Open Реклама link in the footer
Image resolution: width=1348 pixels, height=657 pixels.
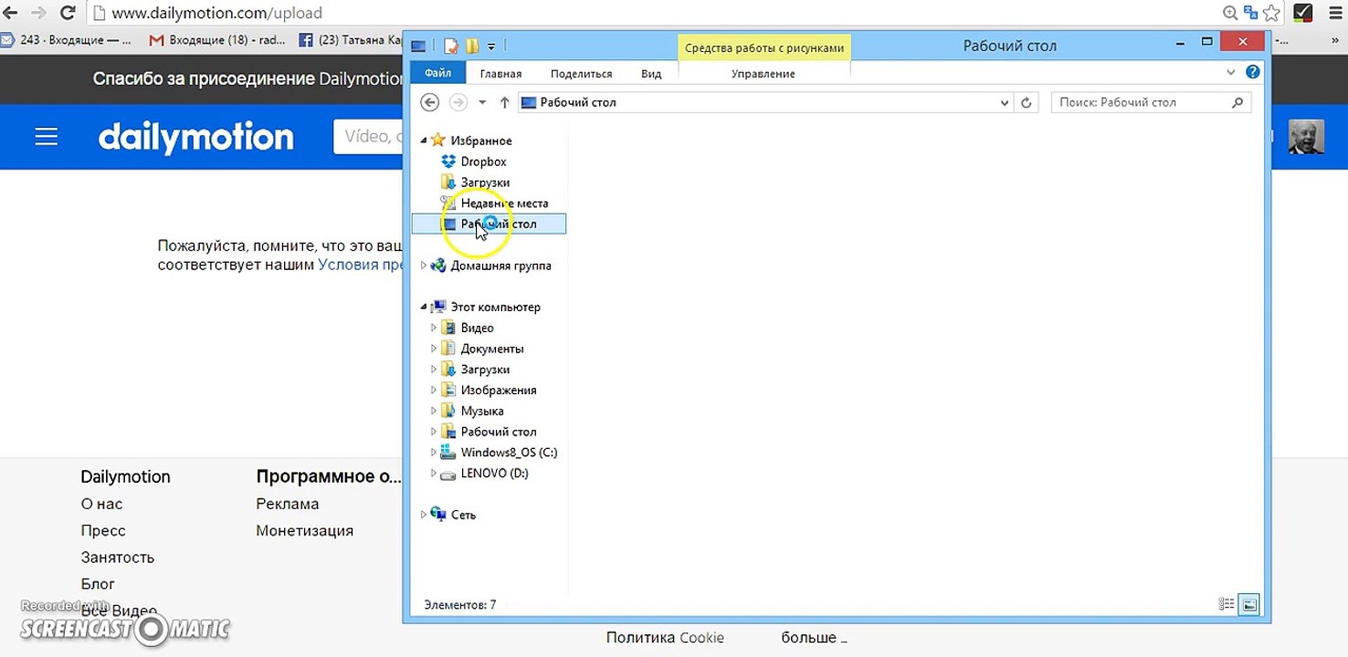point(288,504)
